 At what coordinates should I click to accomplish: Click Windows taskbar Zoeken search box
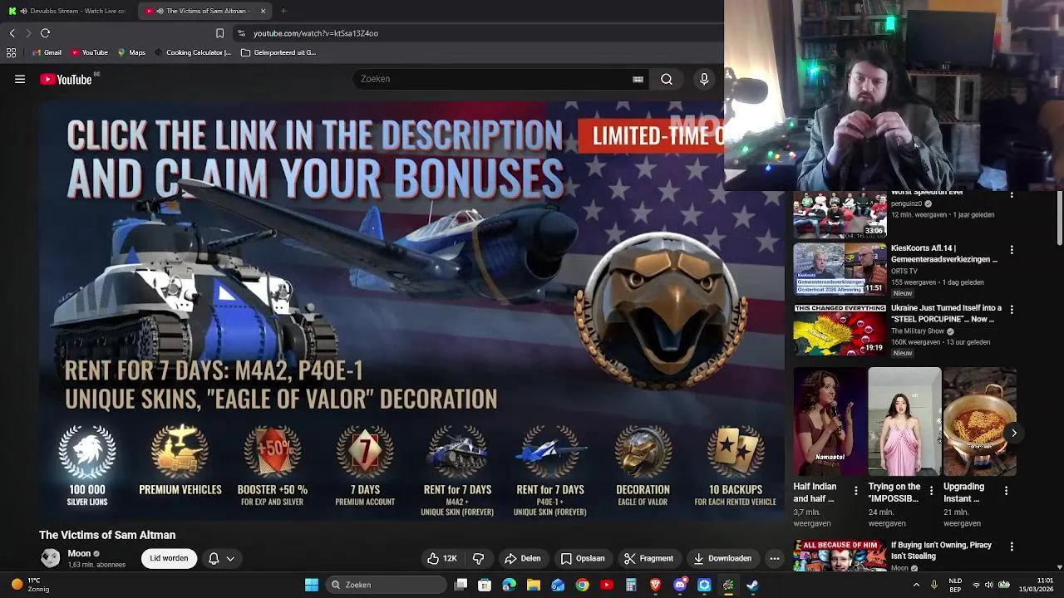[x=386, y=585]
